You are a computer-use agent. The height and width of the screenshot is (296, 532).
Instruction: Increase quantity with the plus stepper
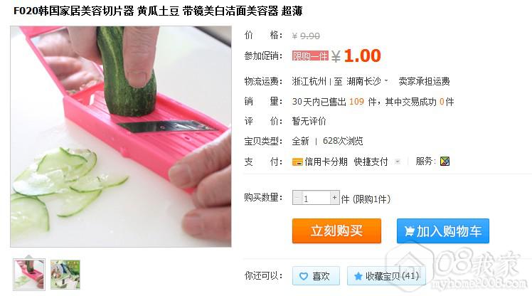[334, 198]
